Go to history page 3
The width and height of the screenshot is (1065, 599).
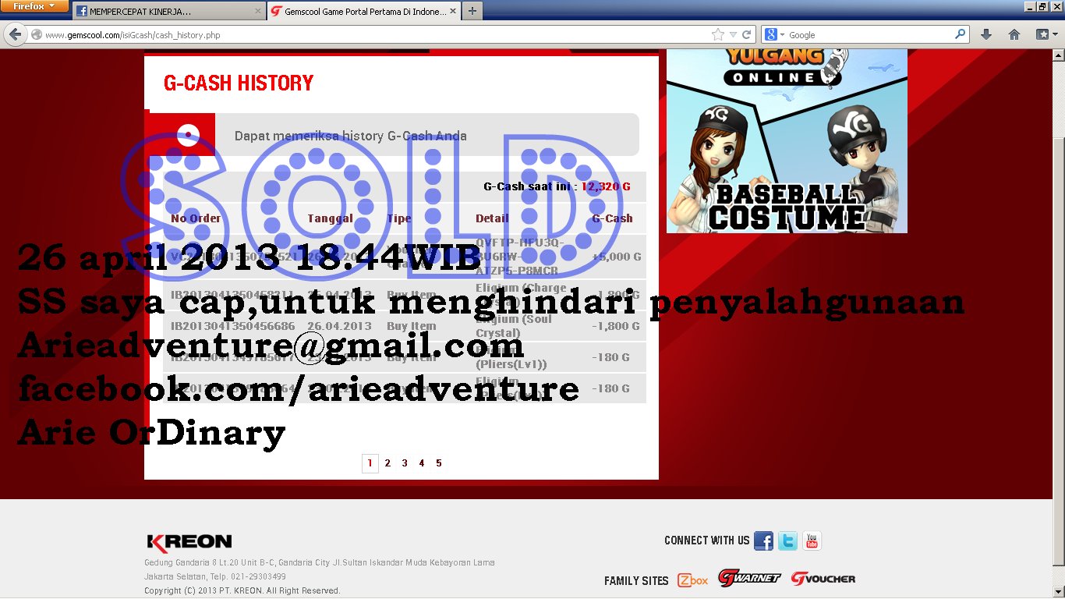pos(405,463)
